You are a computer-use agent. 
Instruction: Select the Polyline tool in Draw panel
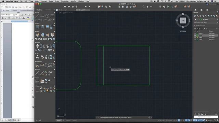click(42, 16)
